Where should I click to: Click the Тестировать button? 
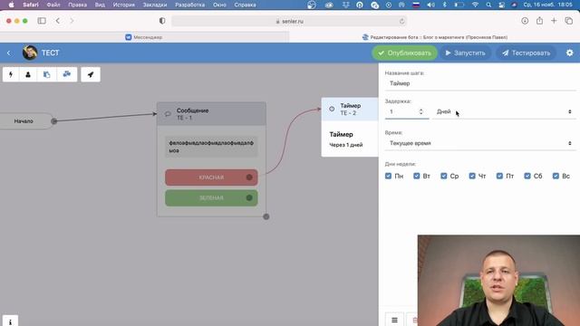click(x=526, y=53)
